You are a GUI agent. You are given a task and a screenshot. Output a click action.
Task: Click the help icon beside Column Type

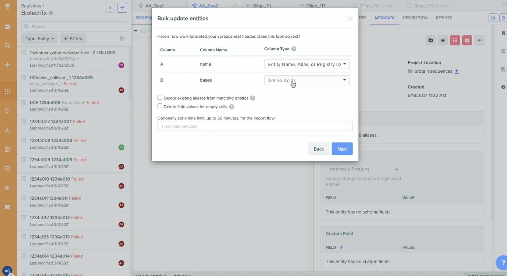click(x=293, y=49)
